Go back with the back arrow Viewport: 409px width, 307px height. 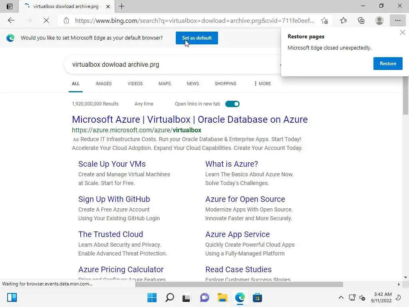11,20
